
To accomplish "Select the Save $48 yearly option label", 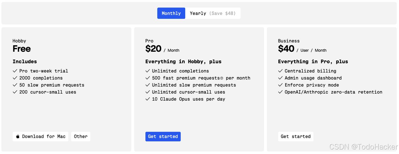I will click(223, 13).
